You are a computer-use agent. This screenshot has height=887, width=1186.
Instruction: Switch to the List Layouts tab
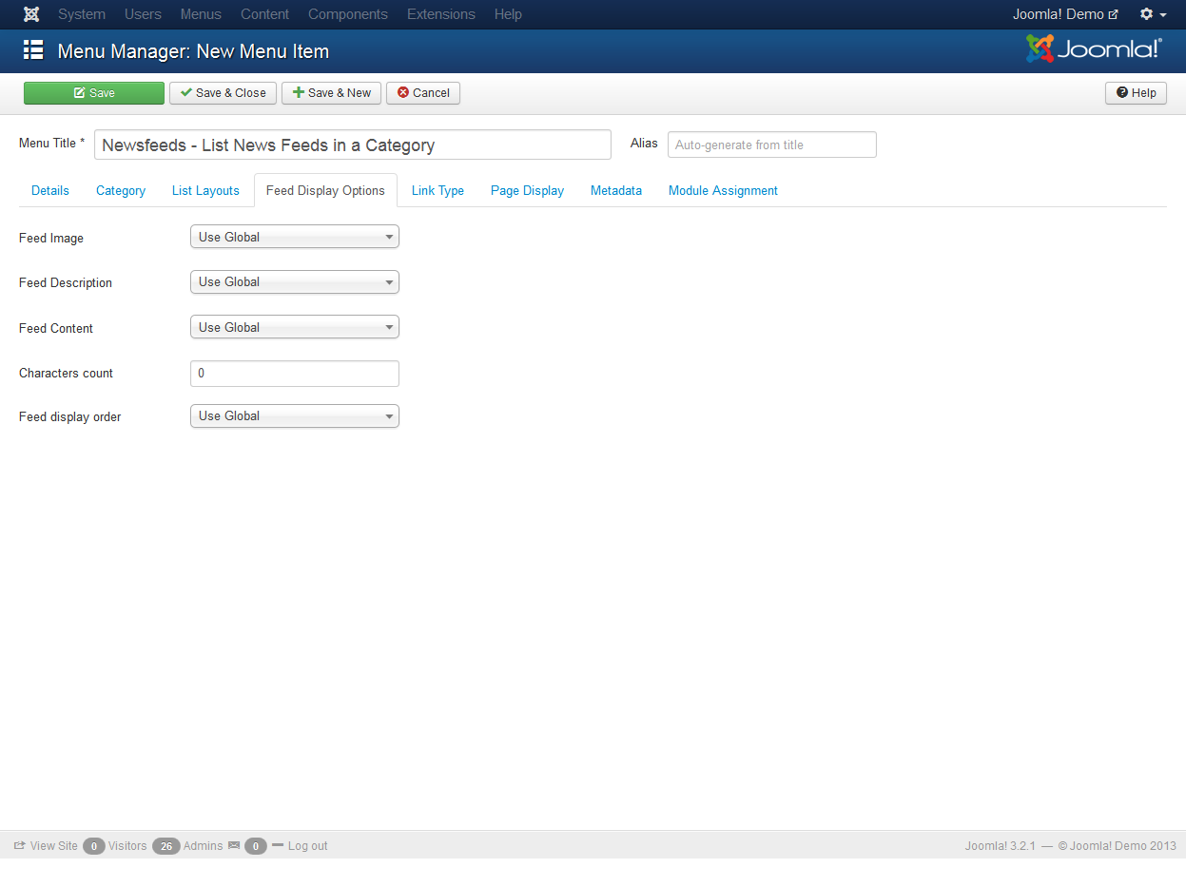205,191
